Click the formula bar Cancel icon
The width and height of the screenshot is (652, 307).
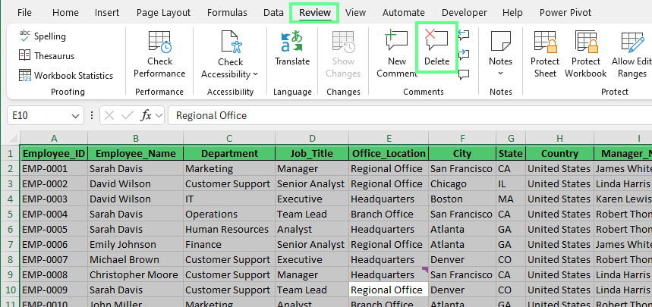coord(109,115)
